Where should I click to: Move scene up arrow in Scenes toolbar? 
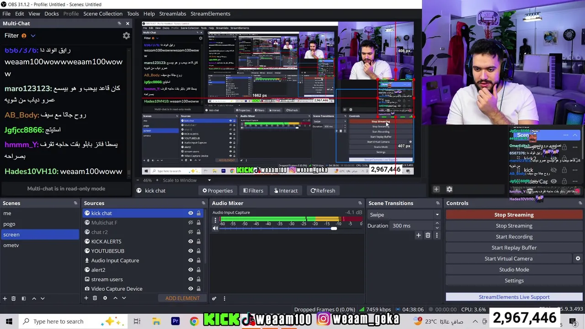[34, 298]
